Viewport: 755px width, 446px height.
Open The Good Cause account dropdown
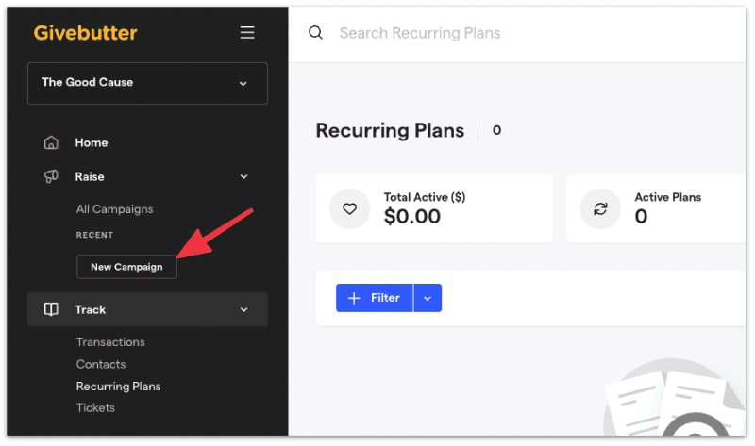(x=147, y=83)
